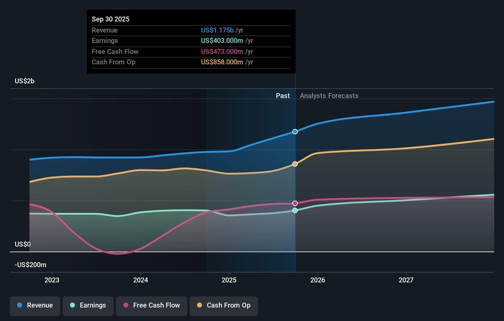Click the orange Cash From Op legend dot
Viewport: 504px width, 321px height.
coord(200,305)
